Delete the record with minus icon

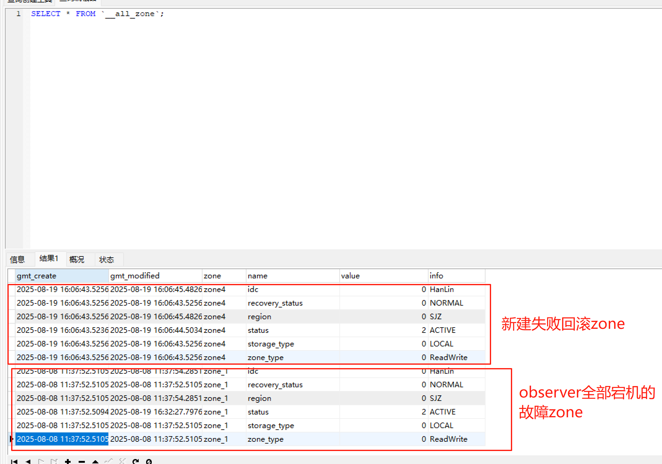pyautogui.click(x=82, y=461)
